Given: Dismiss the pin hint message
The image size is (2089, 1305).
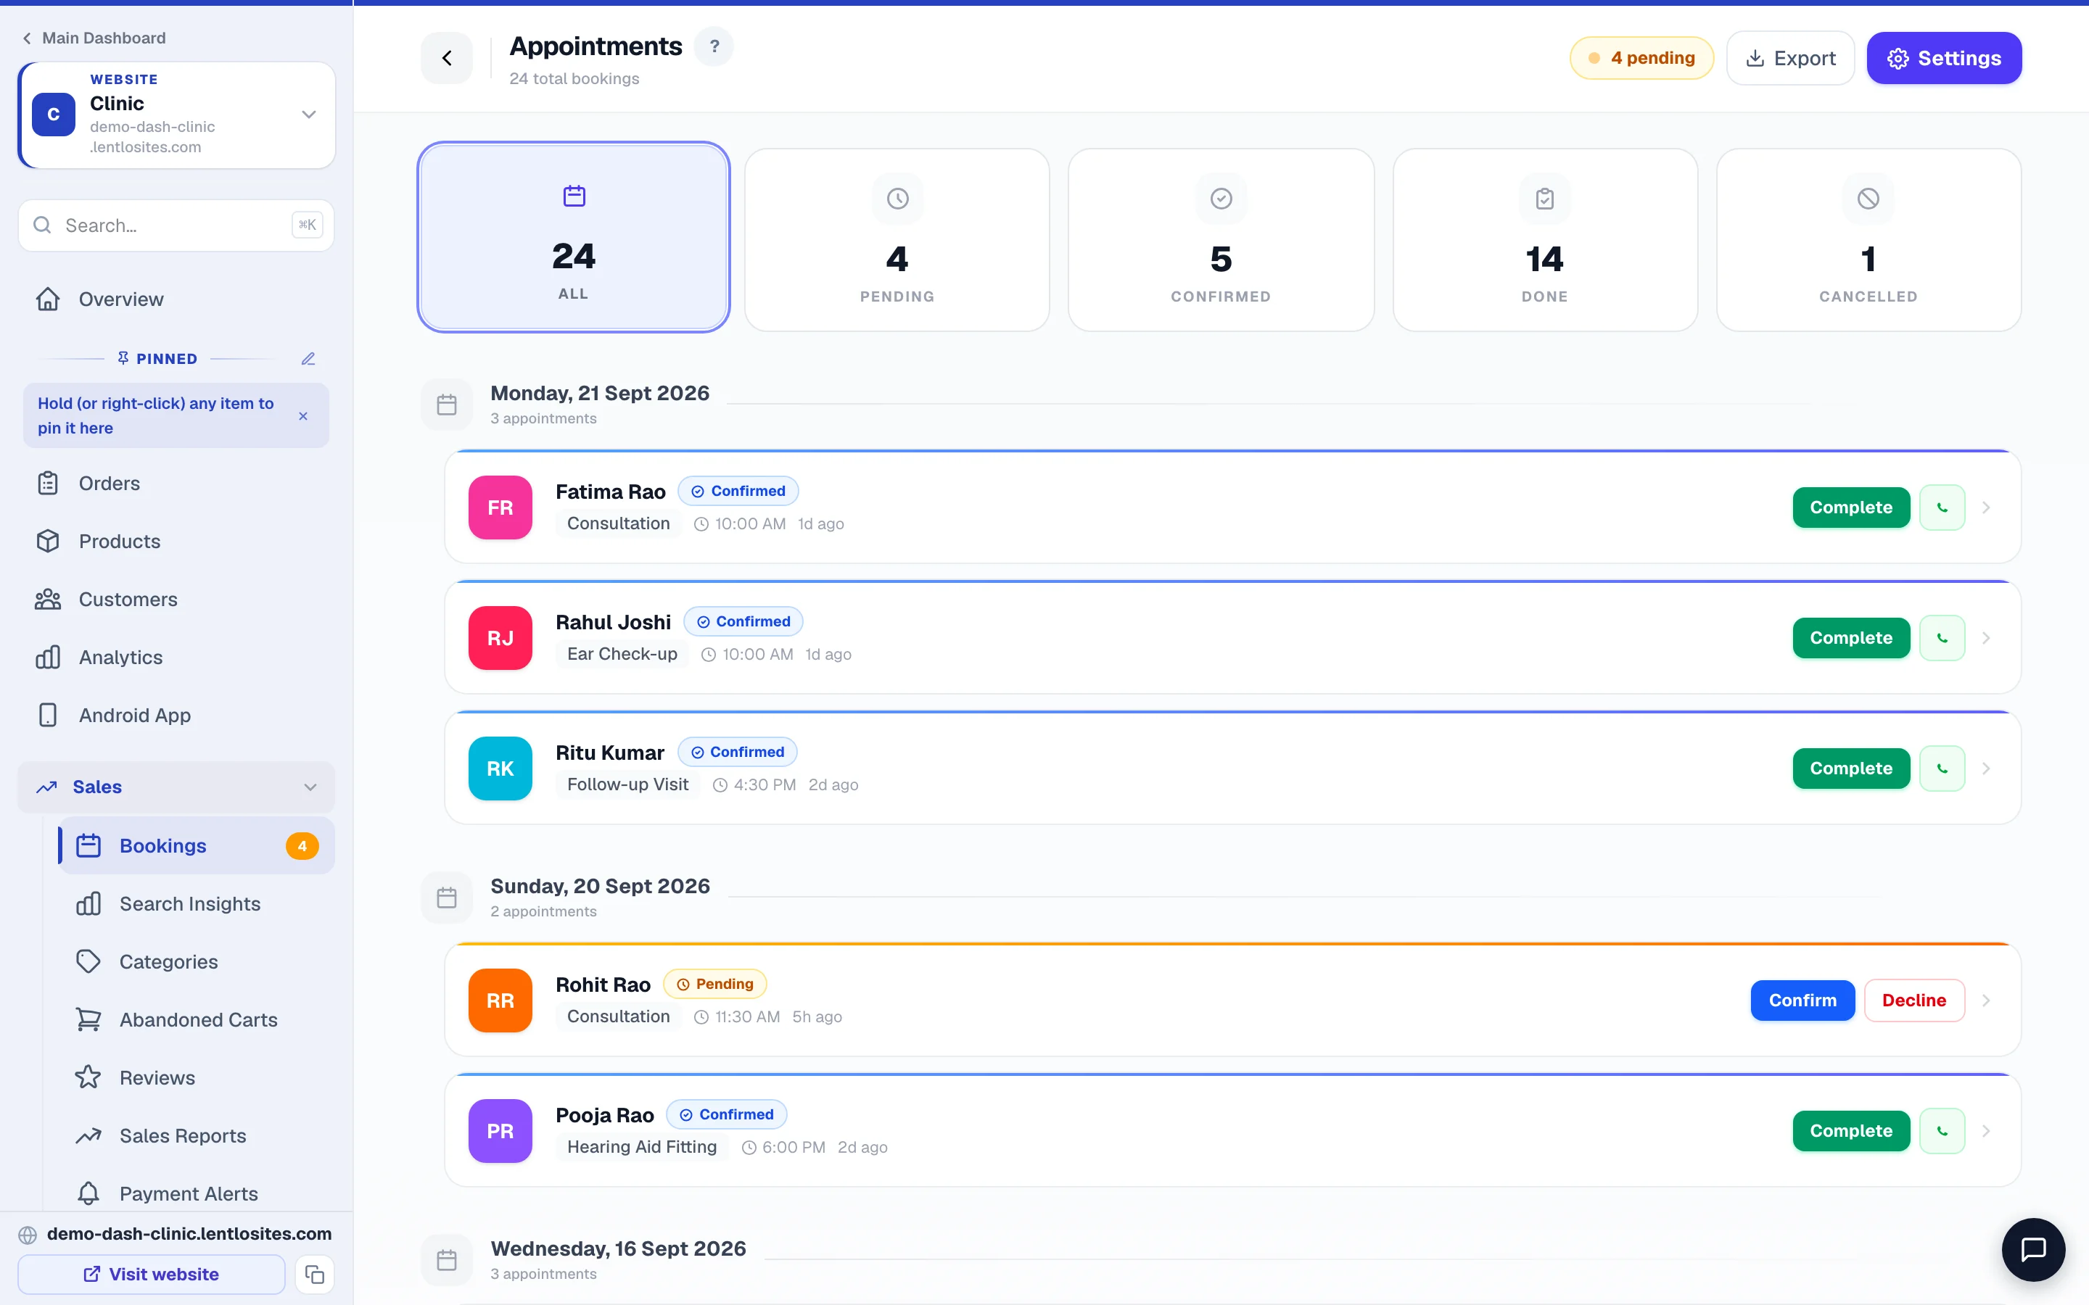Looking at the screenshot, I should [303, 416].
